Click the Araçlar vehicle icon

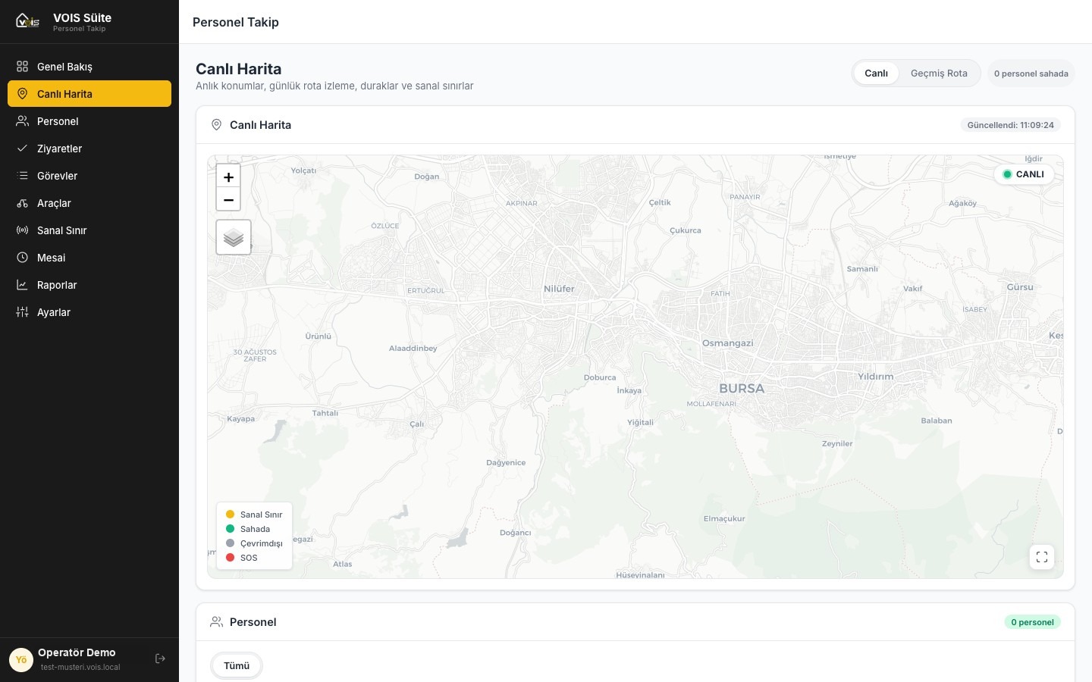[x=23, y=203]
